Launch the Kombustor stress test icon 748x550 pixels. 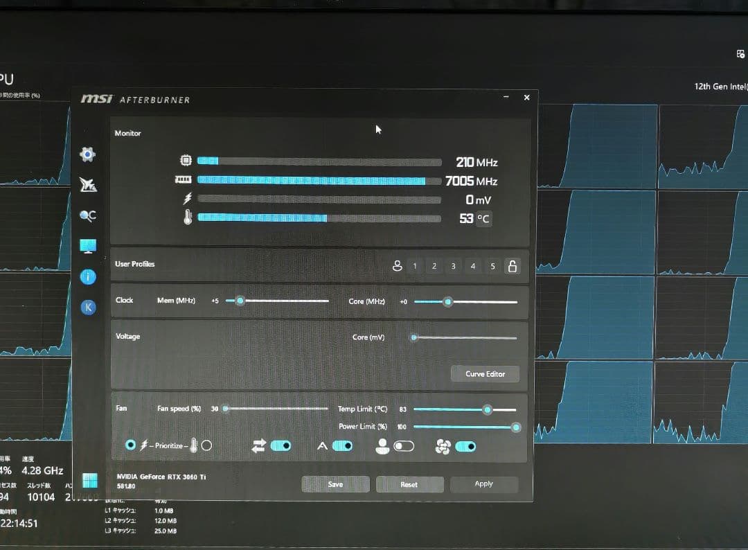tap(87, 184)
